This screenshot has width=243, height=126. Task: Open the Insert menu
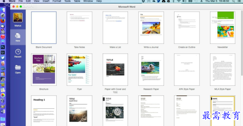tap(46, 1)
